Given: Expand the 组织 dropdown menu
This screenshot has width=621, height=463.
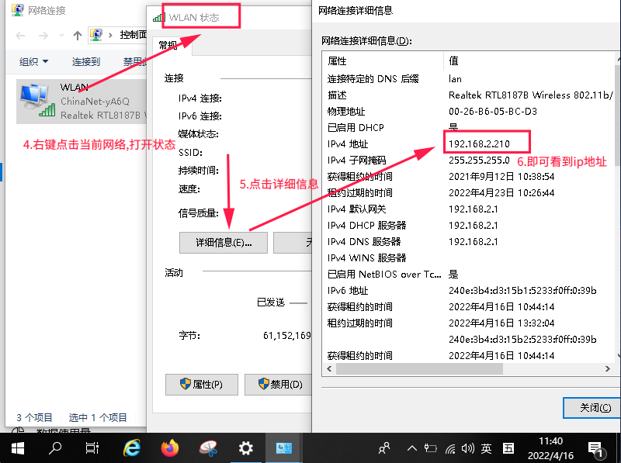Looking at the screenshot, I should [x=33, y=62].
